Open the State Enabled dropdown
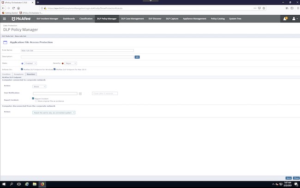Viewport: 300px width, 188px height. point(30,63)
